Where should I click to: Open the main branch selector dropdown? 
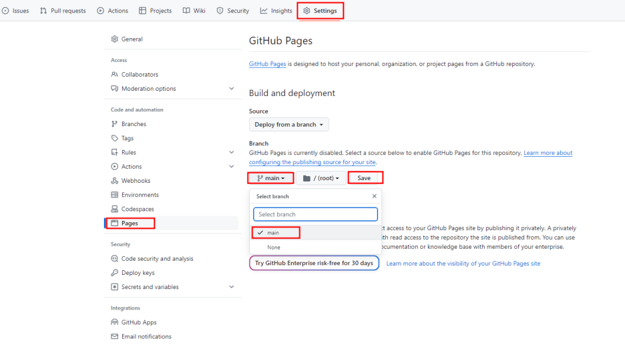[270, 178]
